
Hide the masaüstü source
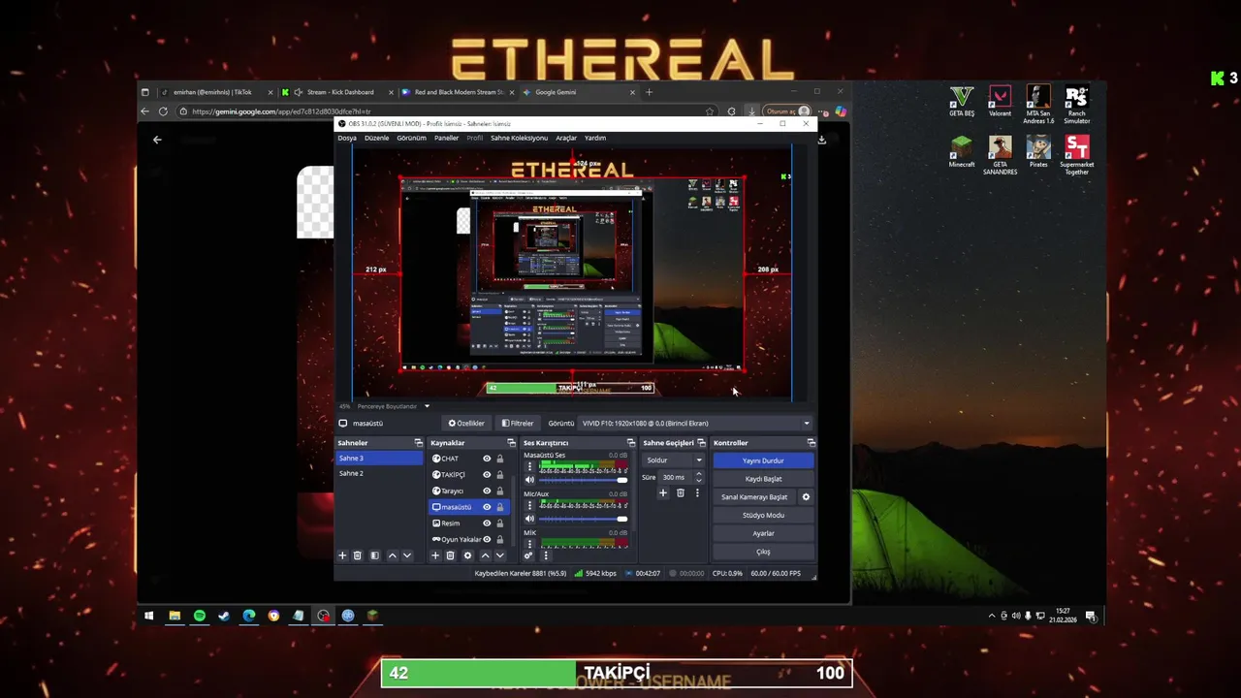point(487,507)
